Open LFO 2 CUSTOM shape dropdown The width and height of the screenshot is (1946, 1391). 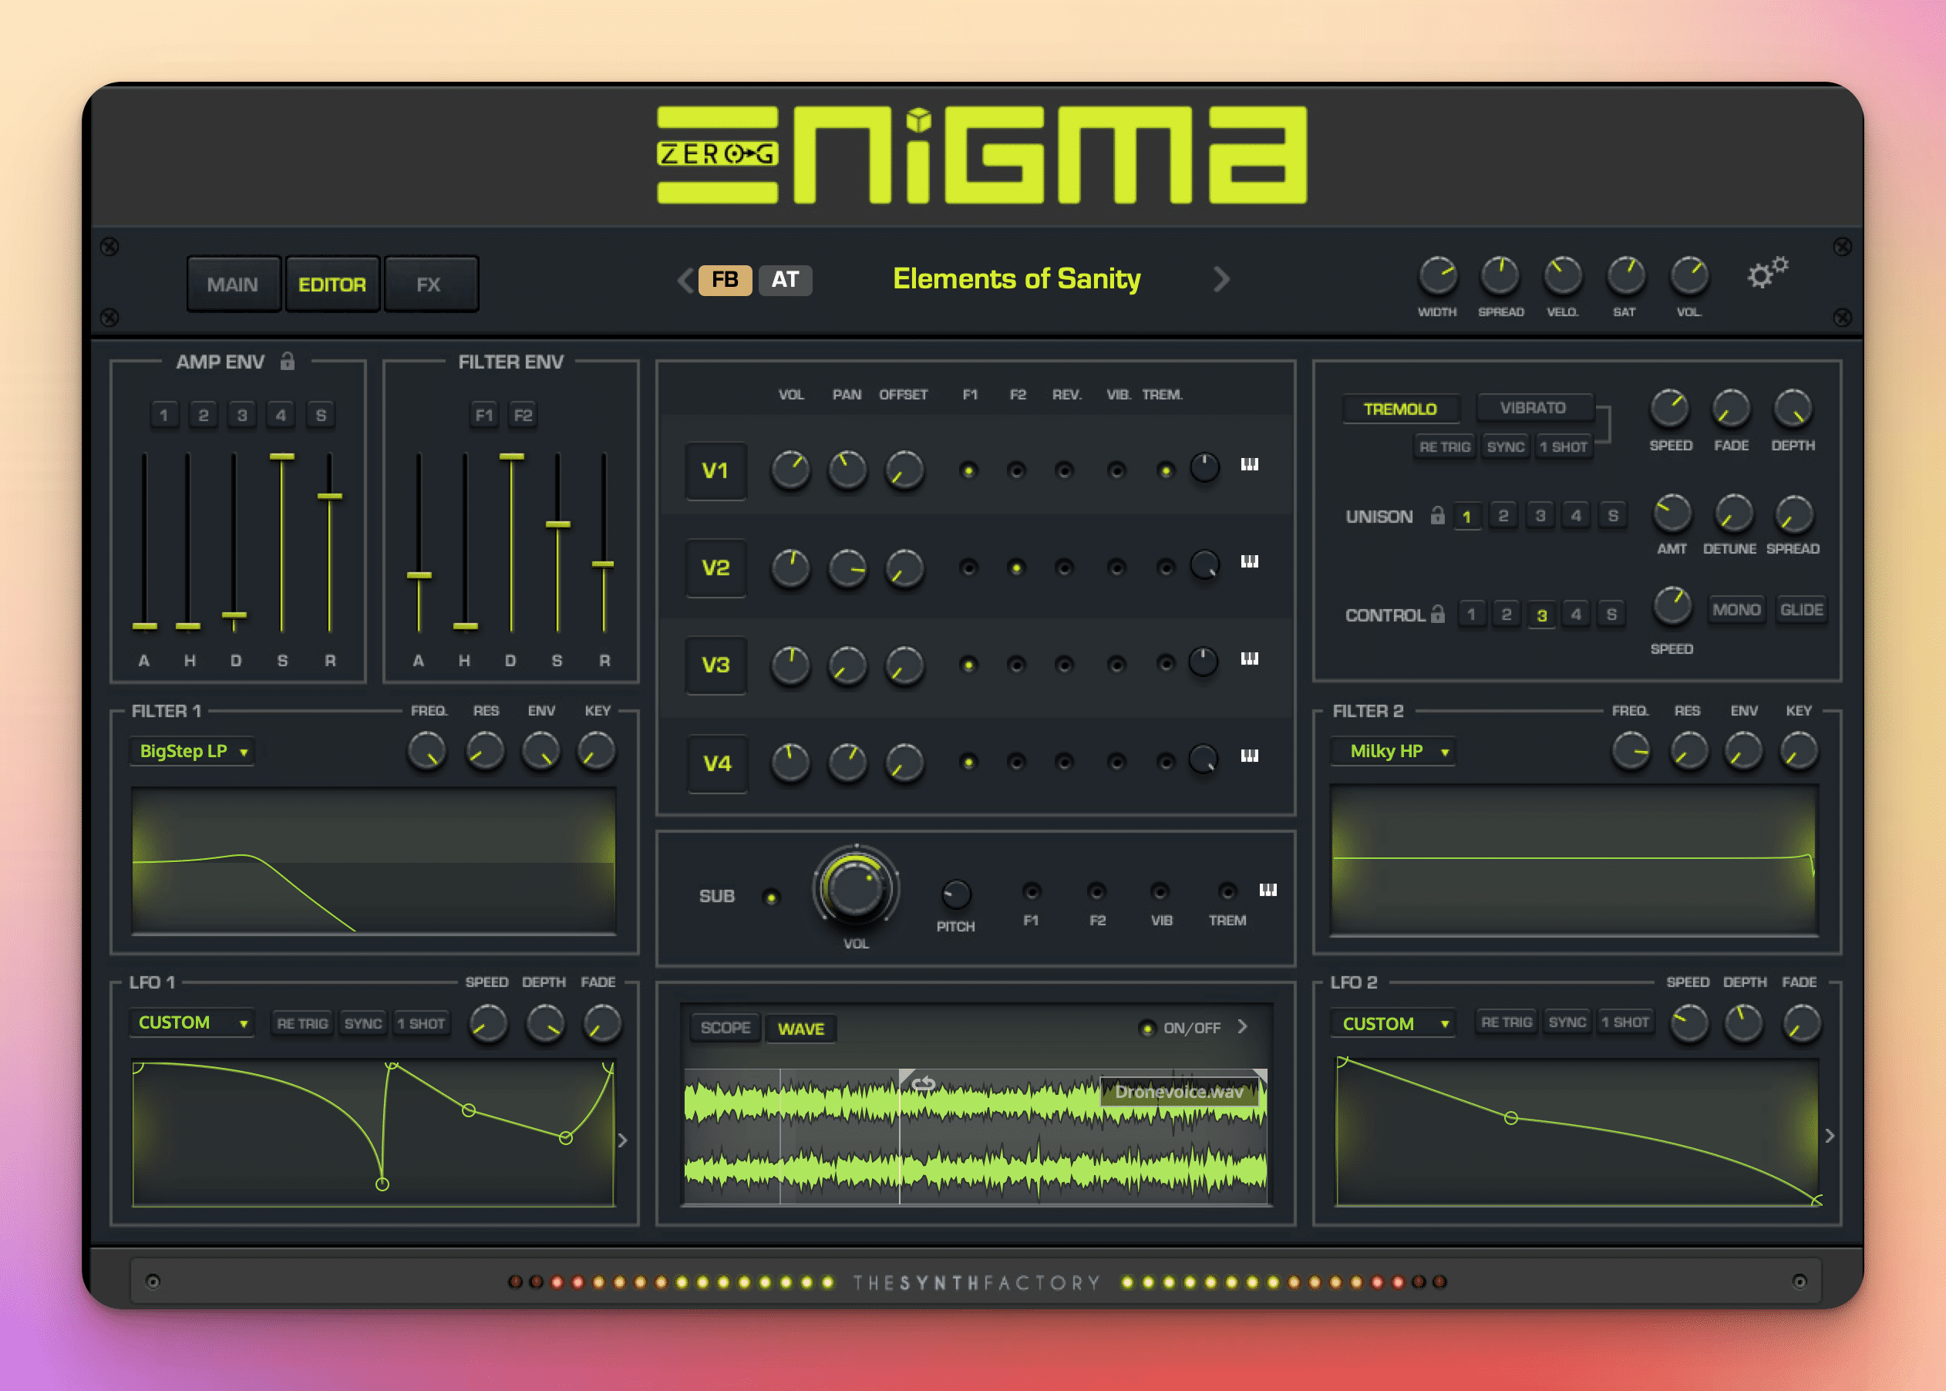click(1393, 1023)
